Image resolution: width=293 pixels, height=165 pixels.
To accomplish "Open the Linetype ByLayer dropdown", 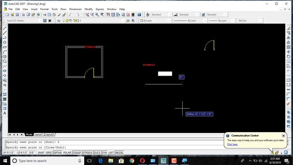I will coord(205,21).
